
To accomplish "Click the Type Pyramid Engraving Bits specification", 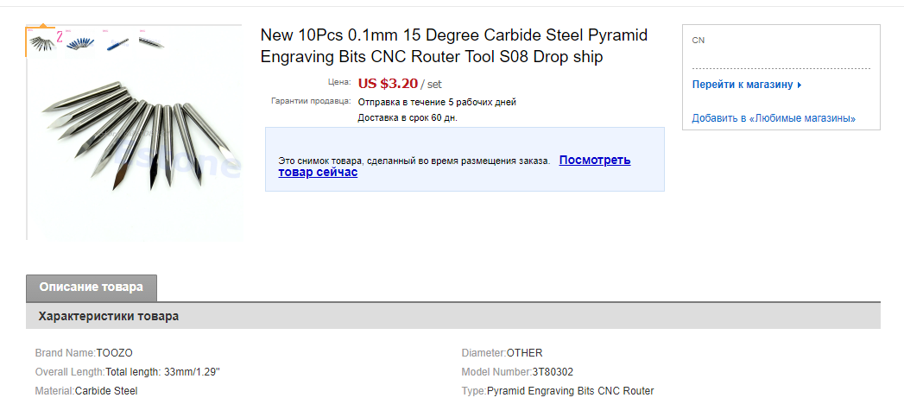I will 570,391.
